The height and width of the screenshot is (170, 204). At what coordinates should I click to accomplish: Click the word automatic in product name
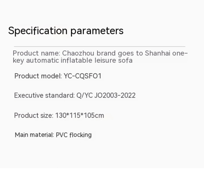pos(43,60)
